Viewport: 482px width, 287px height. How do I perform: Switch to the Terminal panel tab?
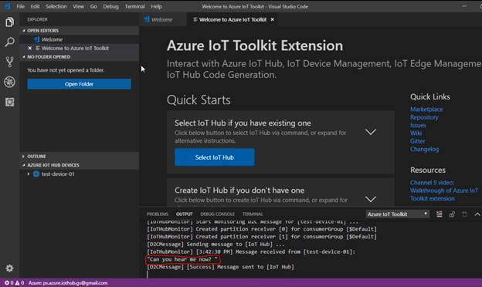[253, 214]
